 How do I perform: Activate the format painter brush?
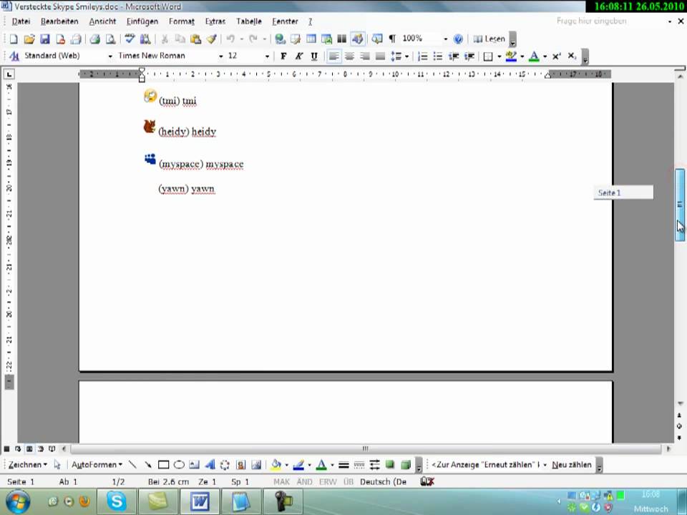(211, 39)
